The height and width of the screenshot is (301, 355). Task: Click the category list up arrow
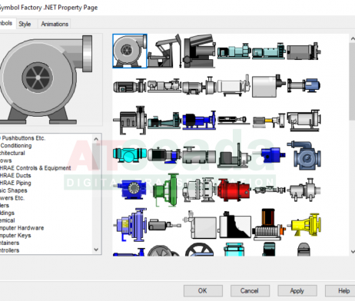click(96, 139)
